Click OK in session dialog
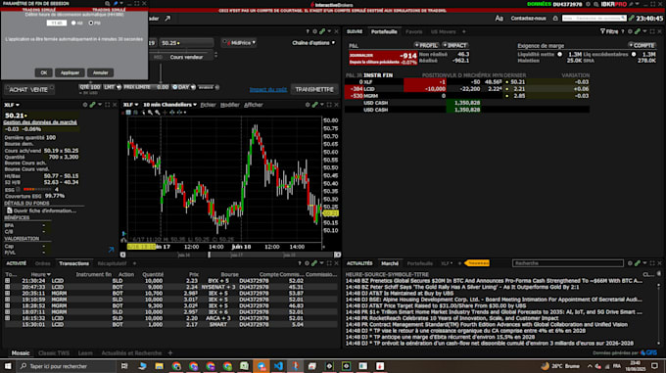The height and width of the screenshot is (373, 666). (44, 72)
